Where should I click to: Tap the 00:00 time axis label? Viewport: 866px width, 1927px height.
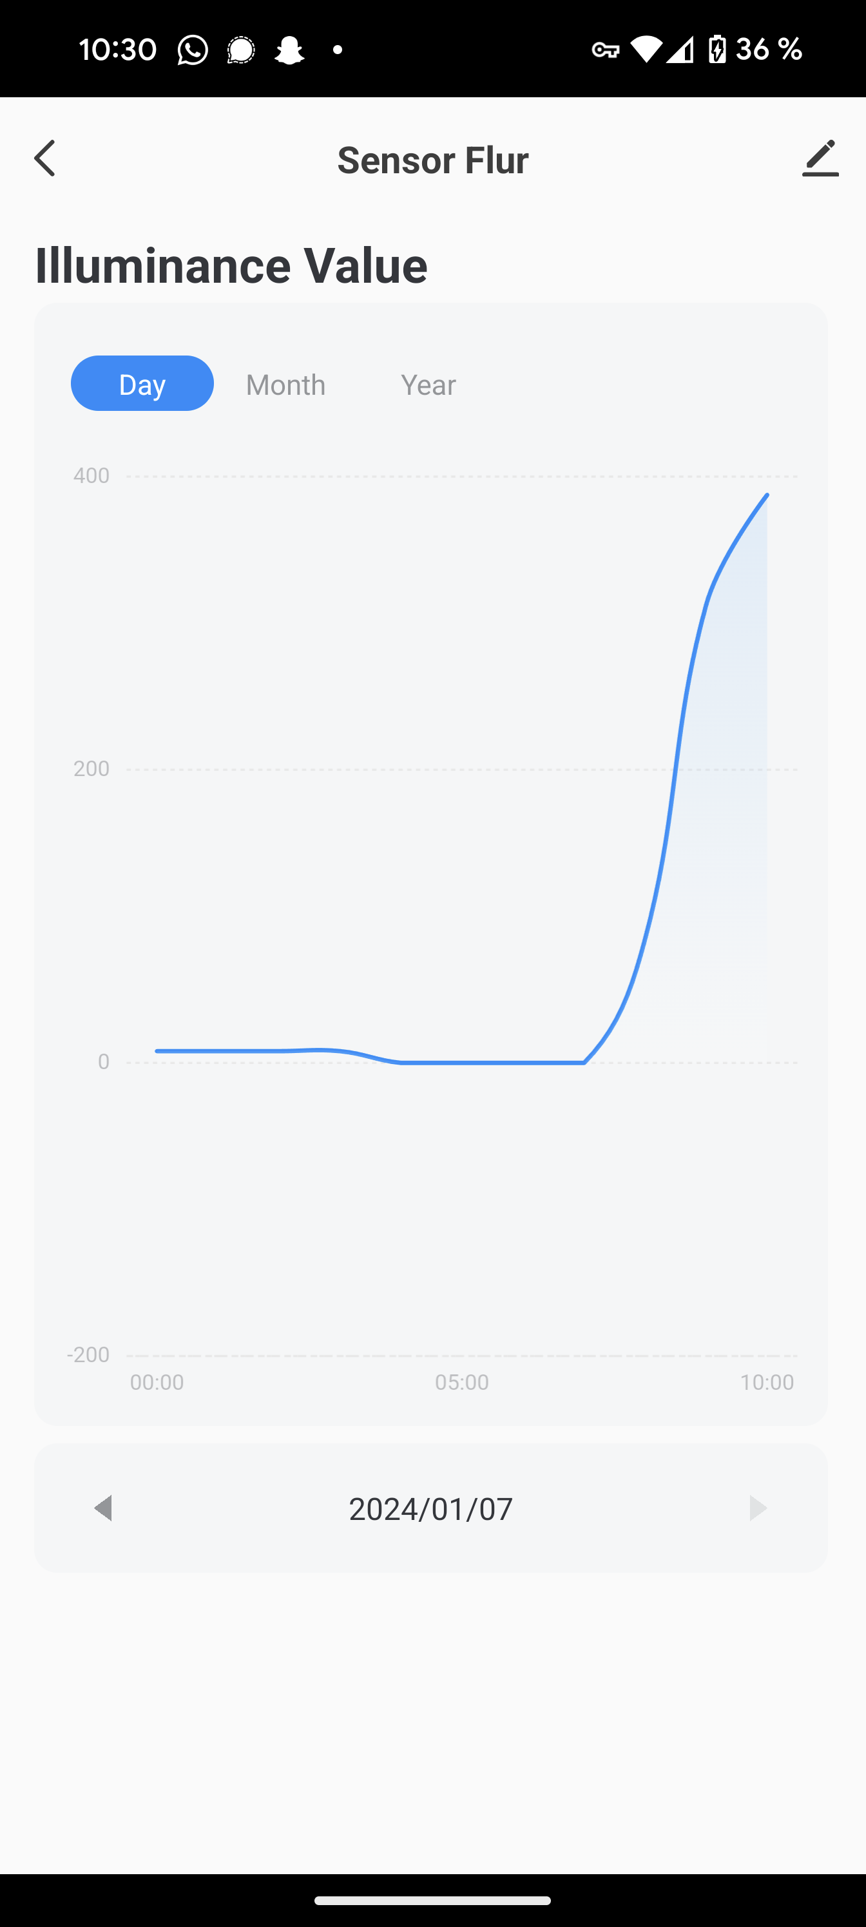point(157,1381)
